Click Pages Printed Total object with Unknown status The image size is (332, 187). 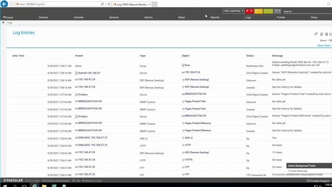point(193,101)
